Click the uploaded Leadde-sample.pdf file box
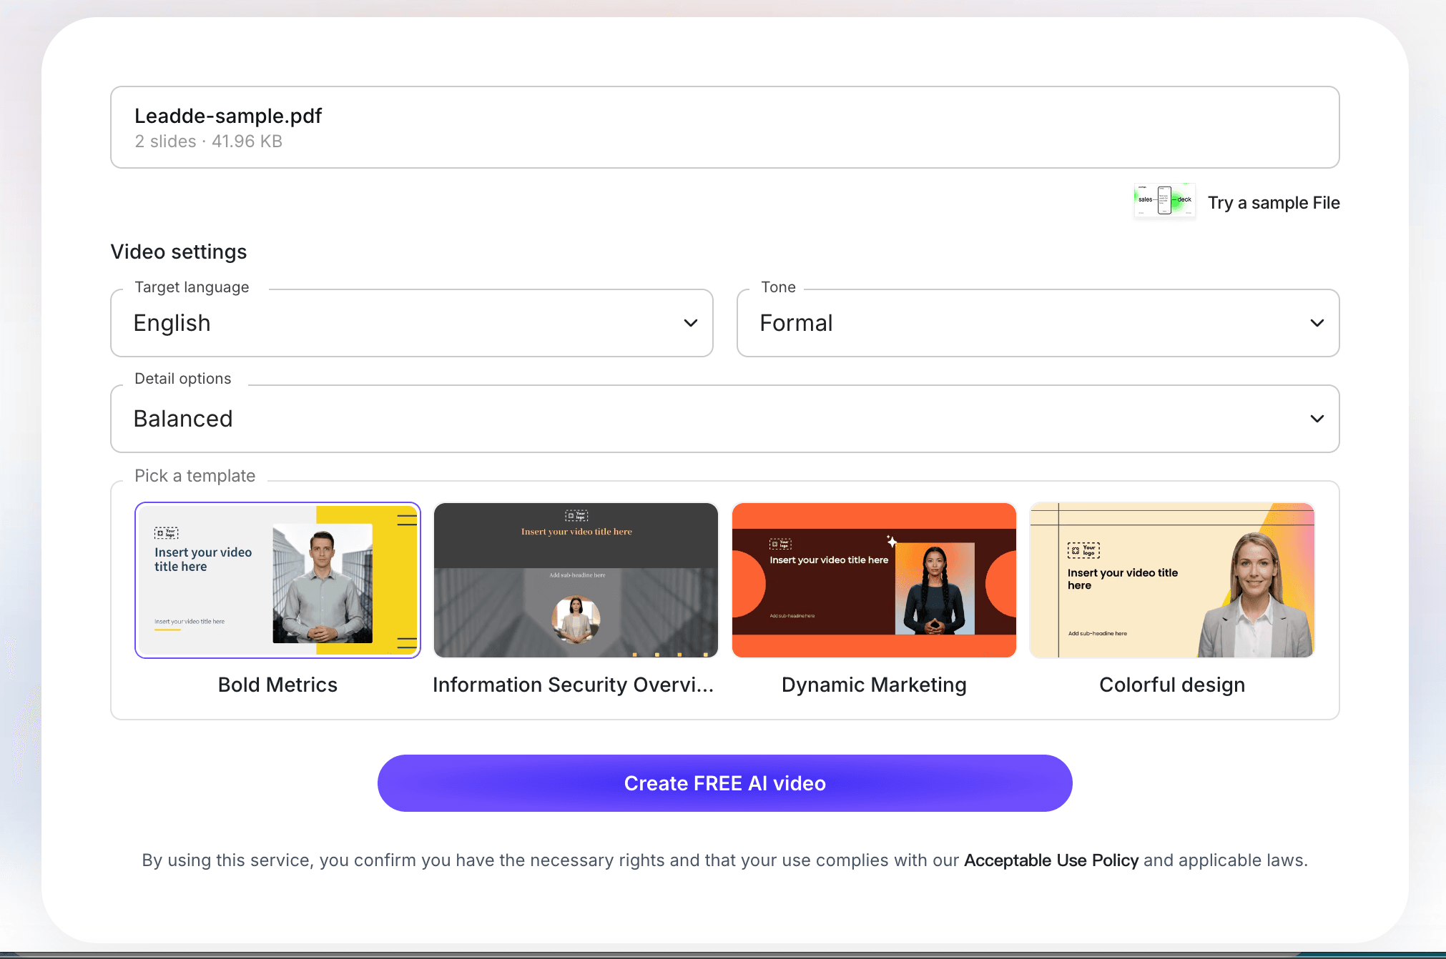 (x=724, y=127)
